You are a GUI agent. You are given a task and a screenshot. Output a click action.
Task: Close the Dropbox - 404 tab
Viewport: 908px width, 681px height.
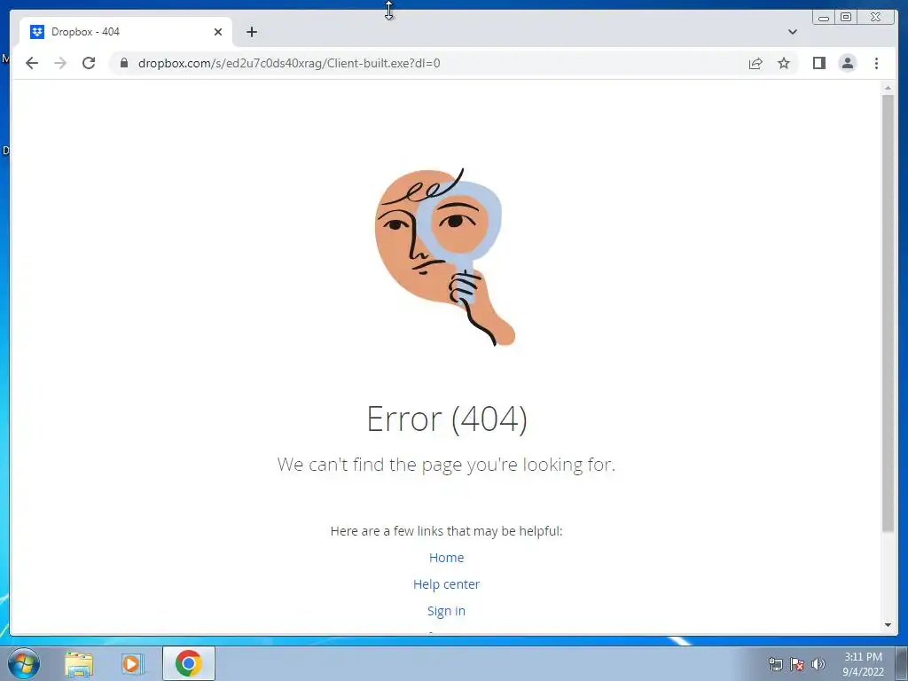(x=218, y=32)
